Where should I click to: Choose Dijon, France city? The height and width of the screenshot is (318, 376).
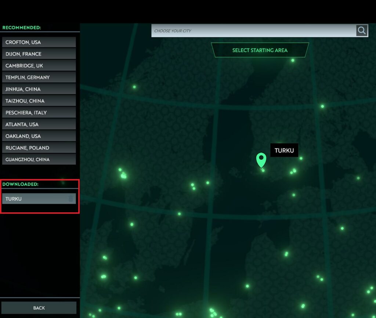39,54
